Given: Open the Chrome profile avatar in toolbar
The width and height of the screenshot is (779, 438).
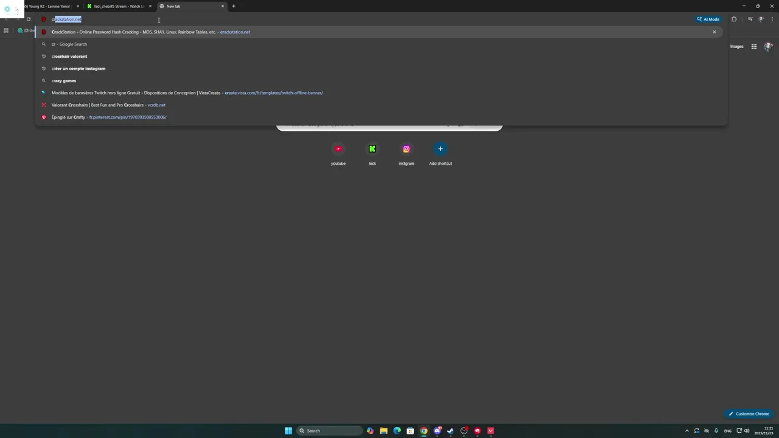Looking at the screenshot, I should 761,19.
